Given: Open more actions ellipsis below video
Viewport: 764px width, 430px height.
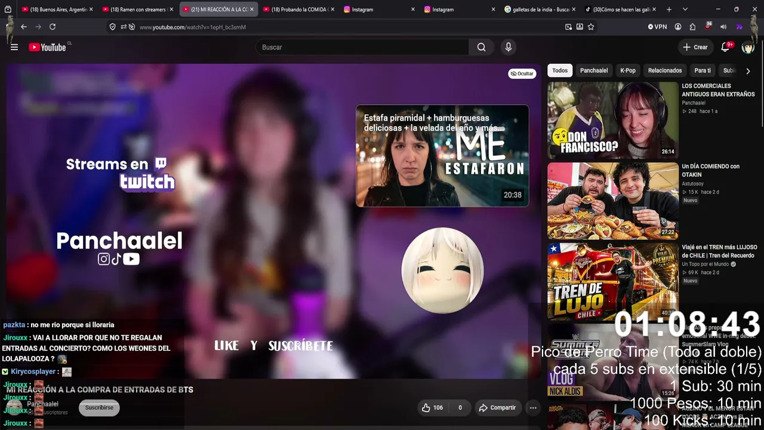Looking at the screenshot, I should coord(533,408).
